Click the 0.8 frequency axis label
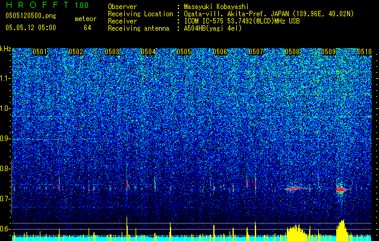This screenshot has height=241, width=379. [5, 169]
